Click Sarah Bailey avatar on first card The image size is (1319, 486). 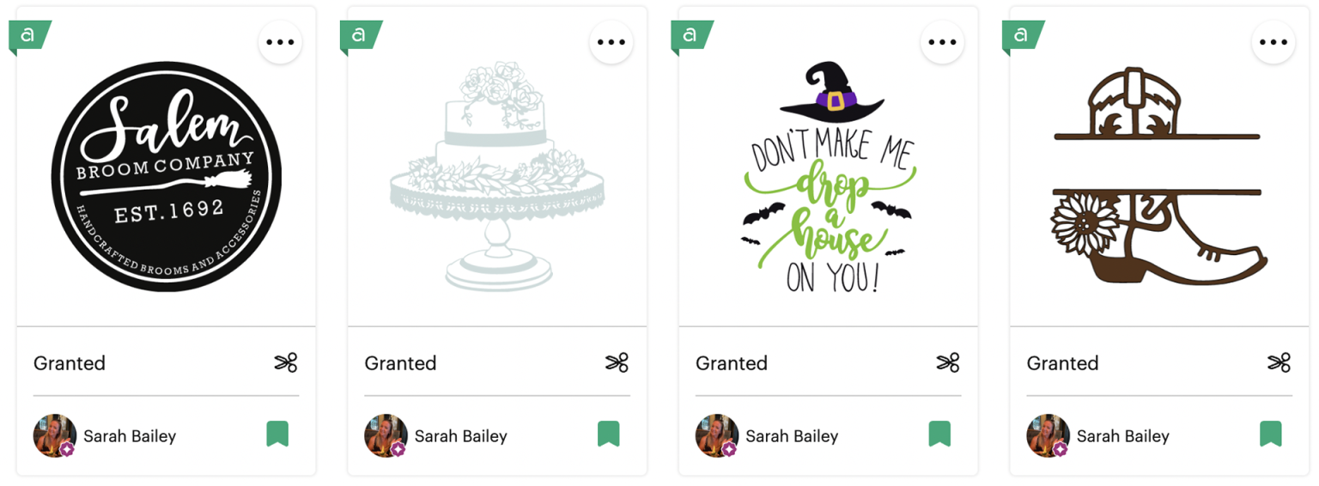(x=55, y=436)
